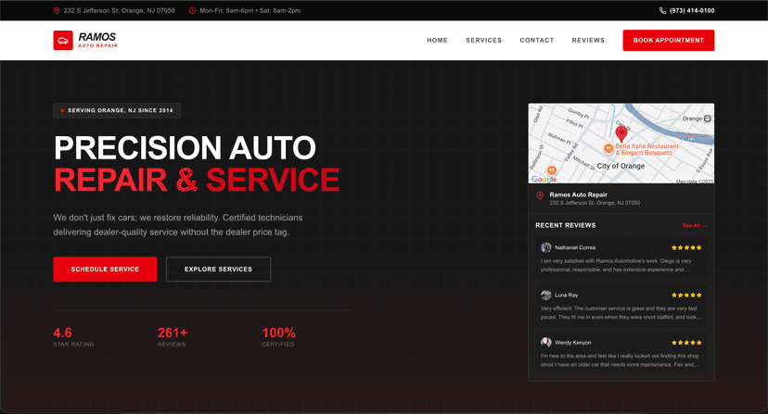Click the 100% Certified stat

[x=278, y=337]
